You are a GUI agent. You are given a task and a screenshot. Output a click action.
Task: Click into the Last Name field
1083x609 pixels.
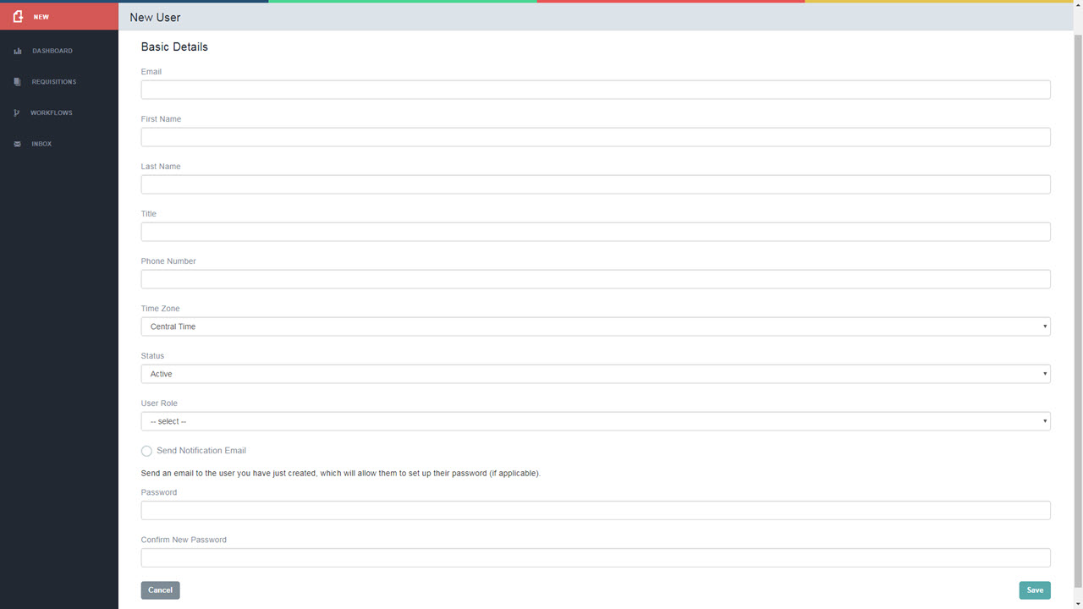(596, 184)
